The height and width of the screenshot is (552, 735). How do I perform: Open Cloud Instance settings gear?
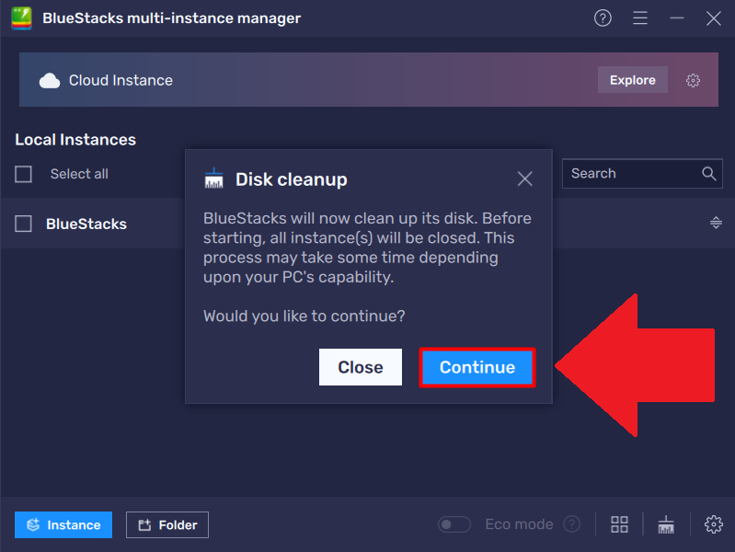(x=693, y=80)
